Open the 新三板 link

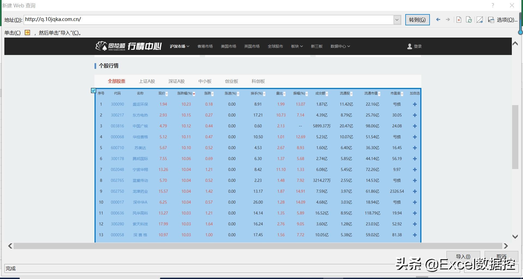pos(317,46)
